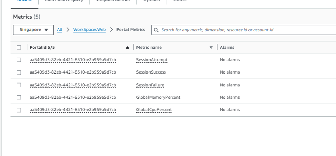Click the Metrics (5) heading
Screen dimensions: 336x156
coord(27,17)
